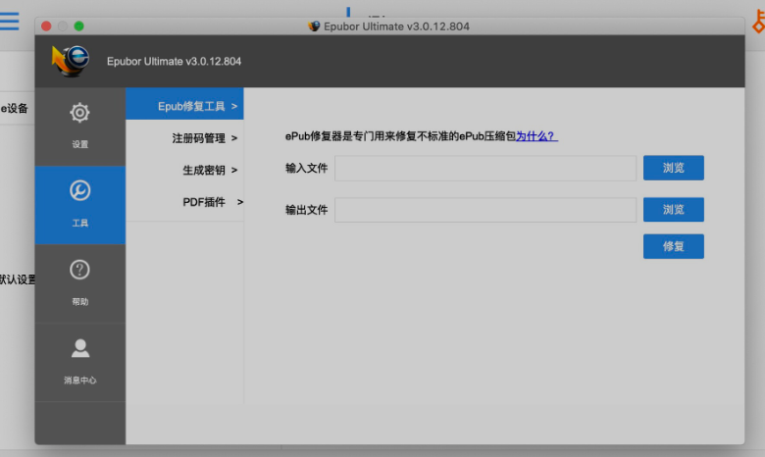Click the Epubor logo in header
The height and width of the screenshot is (457, 765).
coord(71,61)
